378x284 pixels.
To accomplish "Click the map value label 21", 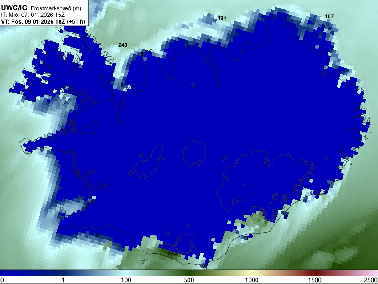I will (x=205, y=267).
